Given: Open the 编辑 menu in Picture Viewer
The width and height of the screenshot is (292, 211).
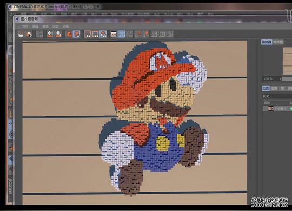Looking at the screenshot, I should (35, 27).
